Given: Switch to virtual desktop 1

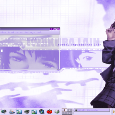Looking at the screenshot, I should coord(65,110).
